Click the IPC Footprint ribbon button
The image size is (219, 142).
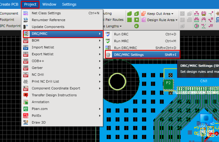(10, 26)
